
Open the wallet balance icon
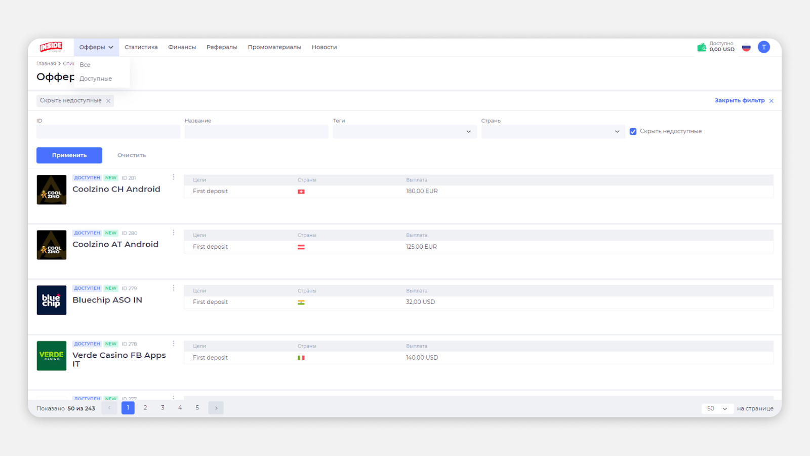[702, 47]
